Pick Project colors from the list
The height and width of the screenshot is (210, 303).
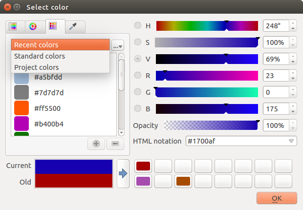60,67
